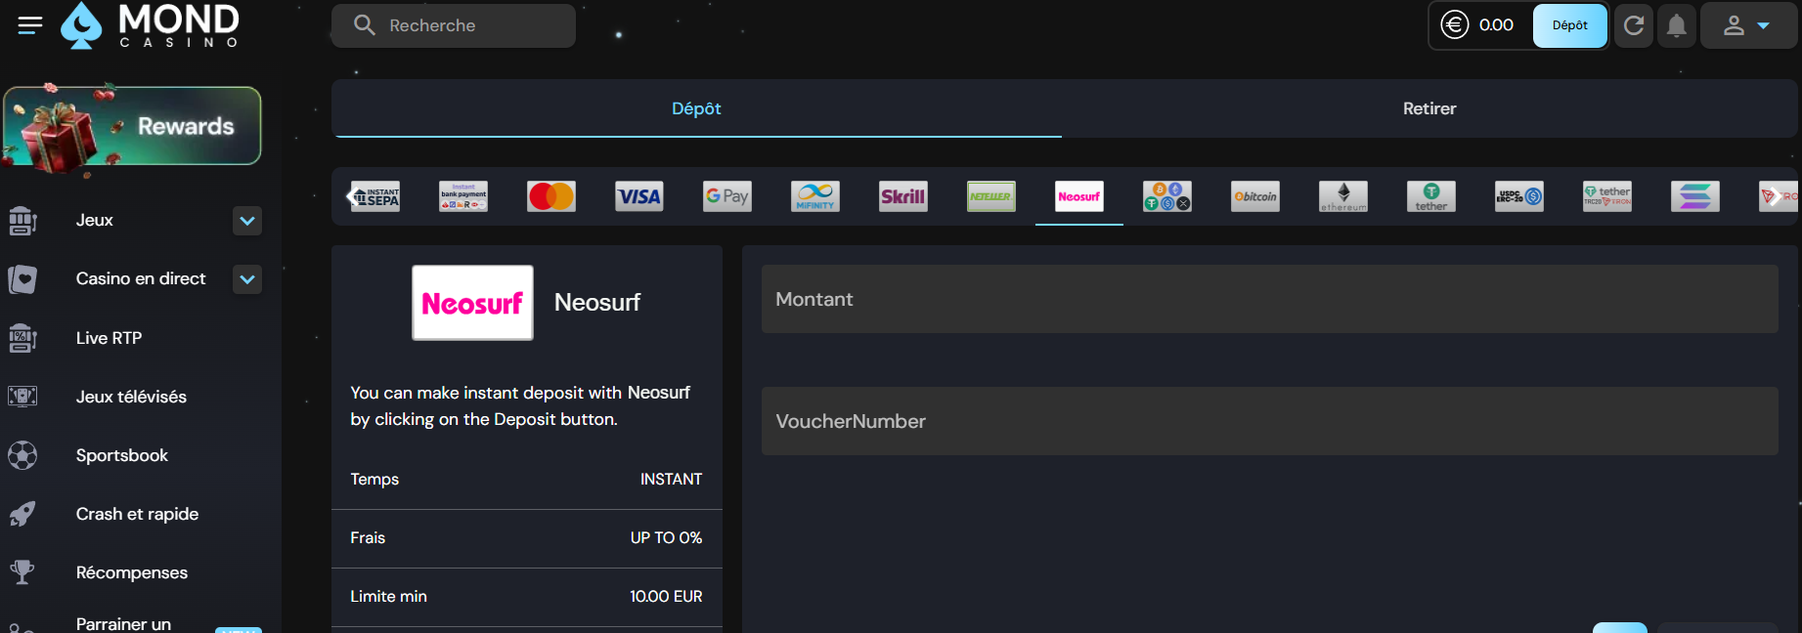Focus the Recherche search box
The height and width of the screenshot is (633, 1802).
pos(454,25)
